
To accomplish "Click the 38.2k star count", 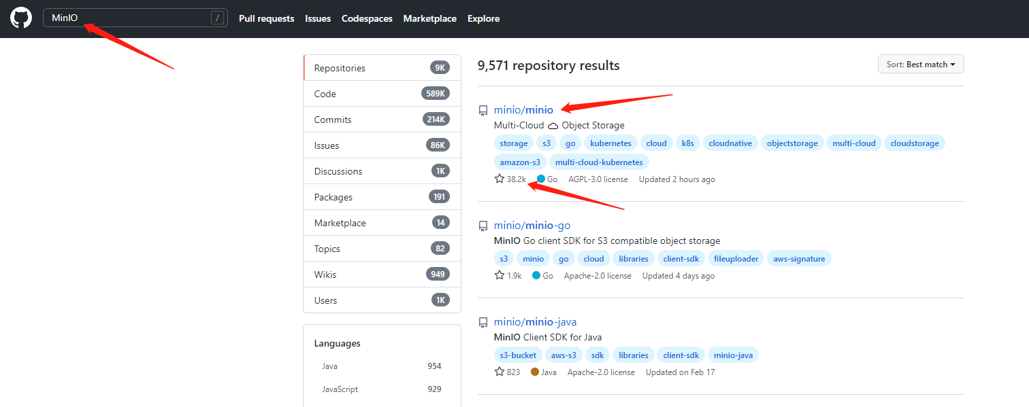I will 517,179.
